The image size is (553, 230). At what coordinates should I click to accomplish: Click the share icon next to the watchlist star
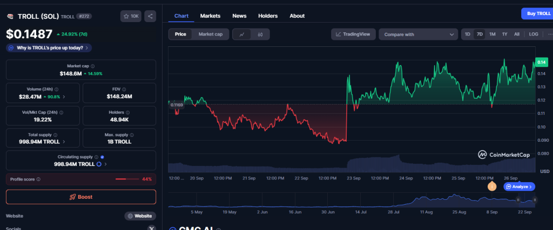pos(150,16)
